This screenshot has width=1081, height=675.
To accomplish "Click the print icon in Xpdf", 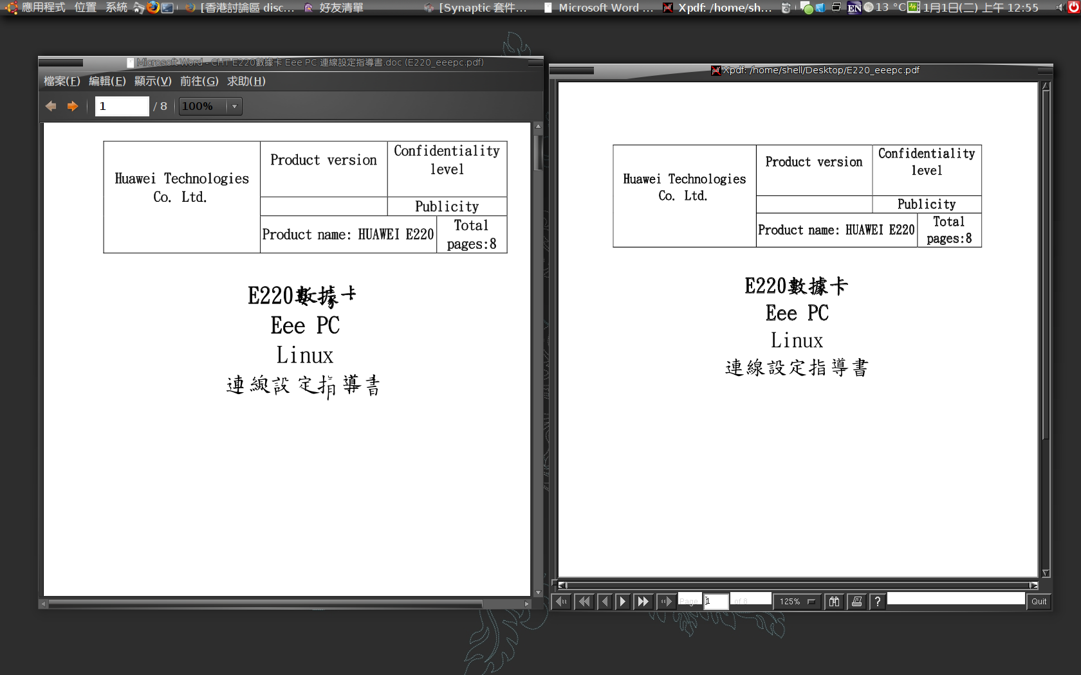I will [856, 602].
